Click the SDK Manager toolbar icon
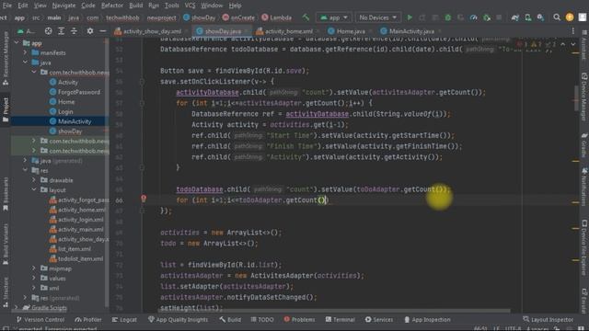Screen dimensions: 589x331 (x=540, y=17)
